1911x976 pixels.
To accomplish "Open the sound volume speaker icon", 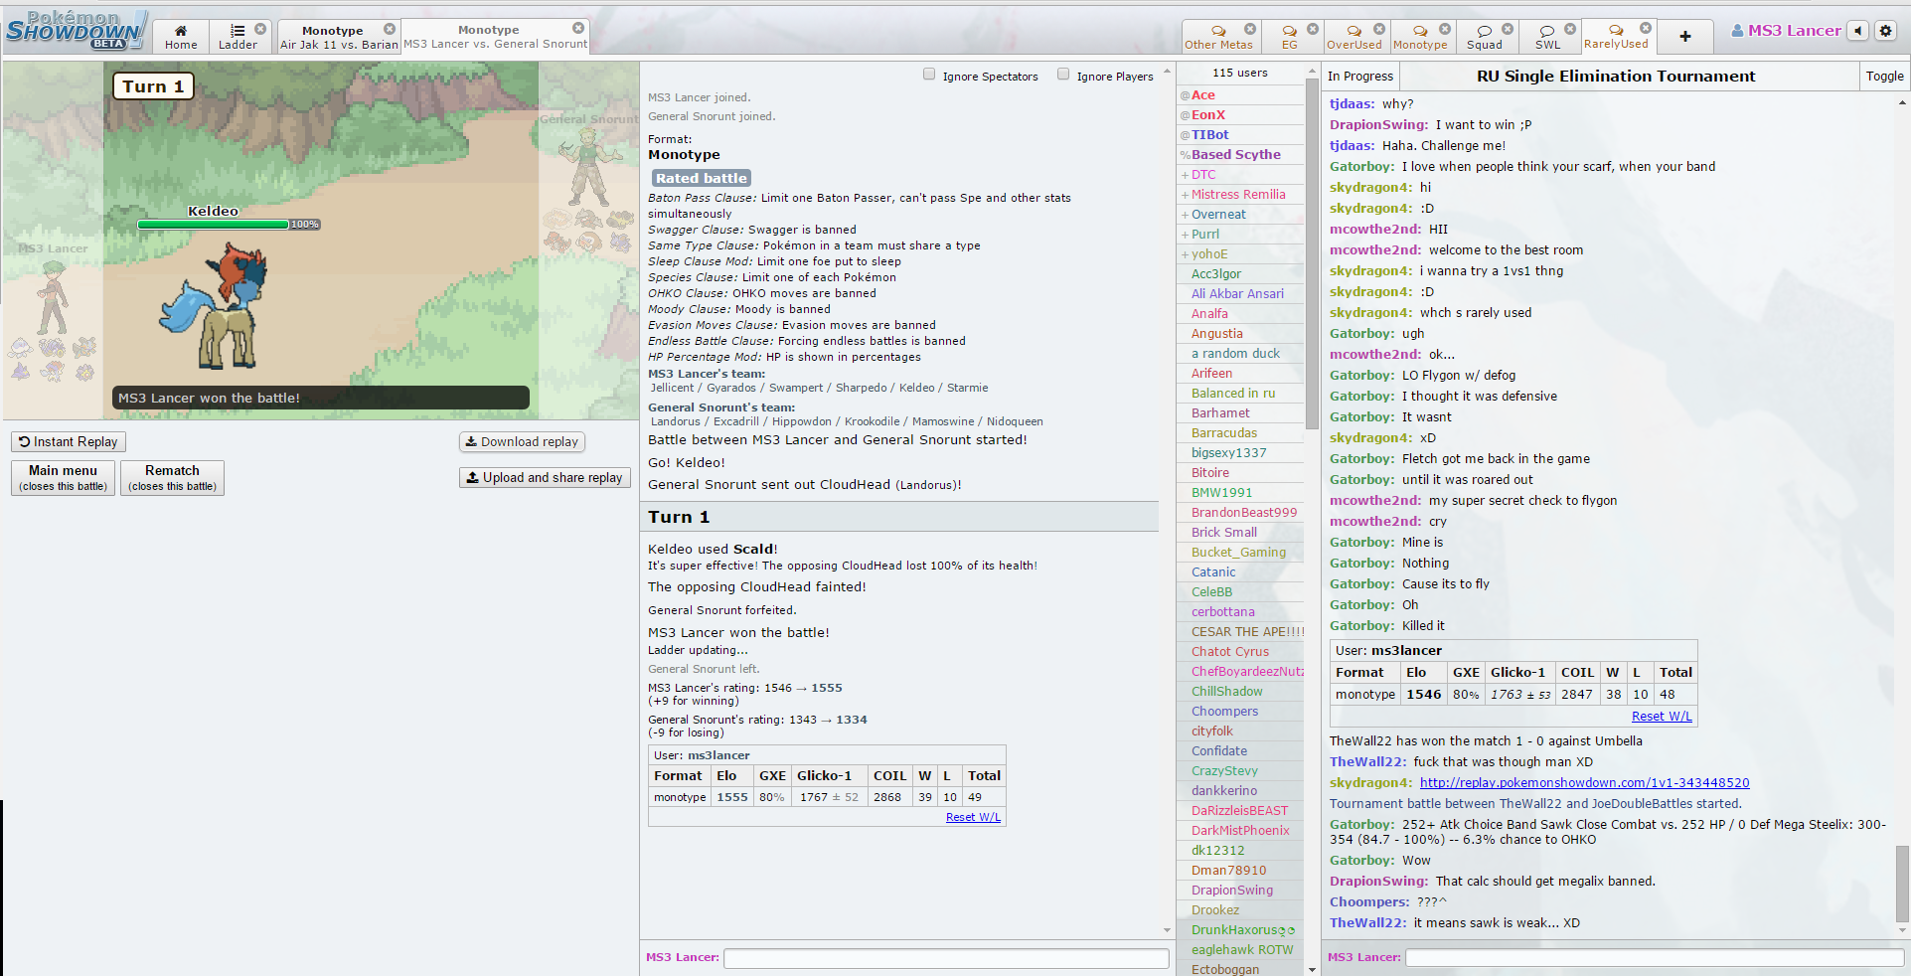I will [1858, 31].
